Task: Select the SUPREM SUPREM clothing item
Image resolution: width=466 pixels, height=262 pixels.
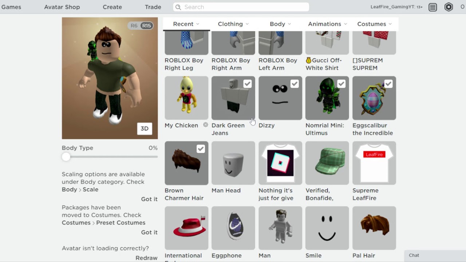Action: (x=374, y=43)
